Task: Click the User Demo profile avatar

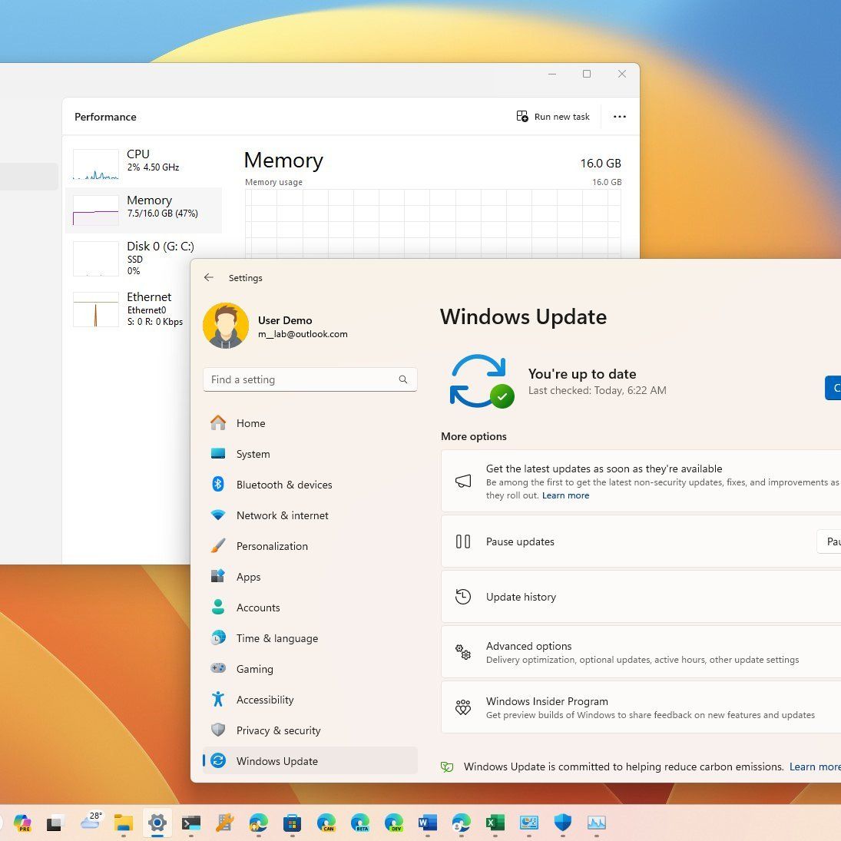Action: pos(225,326)
